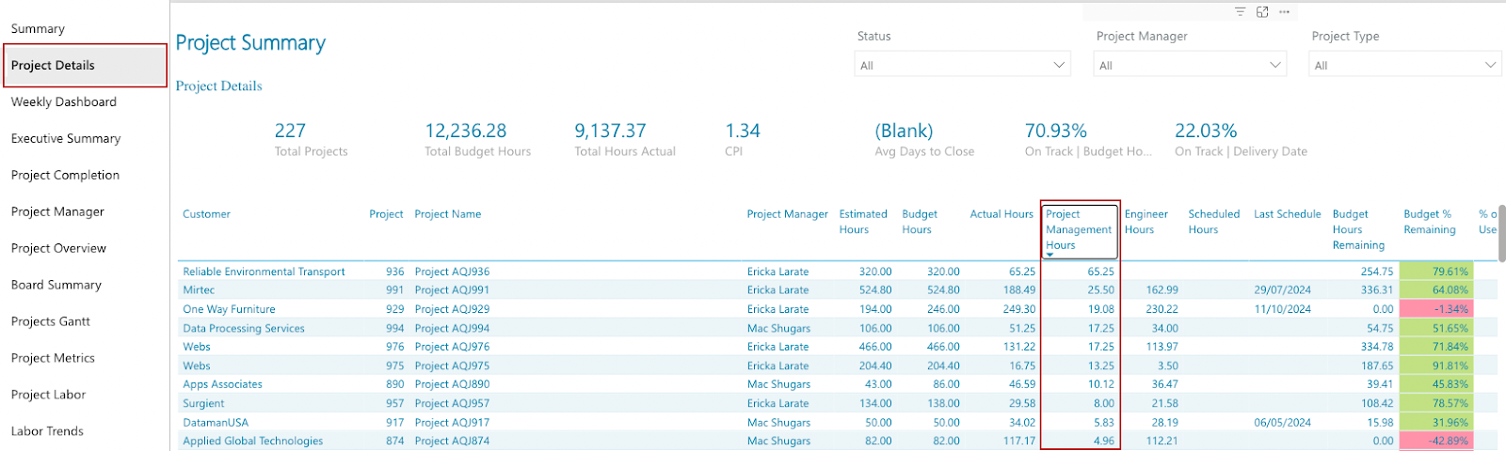The image size is (1506, 451).
Task: Click the 06/05/2024 Last Schedule cell
Action: click(x=1282, y=422)
